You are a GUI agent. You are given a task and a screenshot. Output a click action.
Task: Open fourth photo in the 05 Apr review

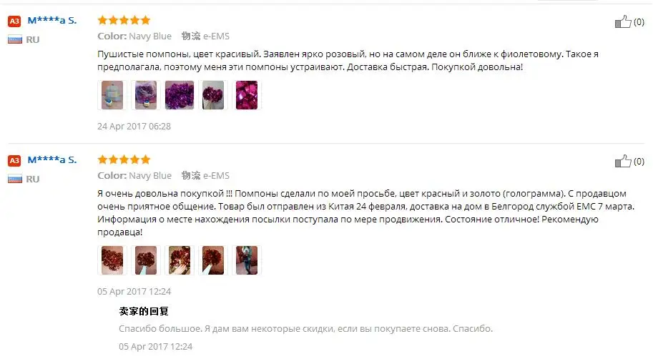[x=213, y=260]
